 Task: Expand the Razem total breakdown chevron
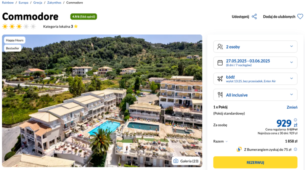[x=226, y=141]
